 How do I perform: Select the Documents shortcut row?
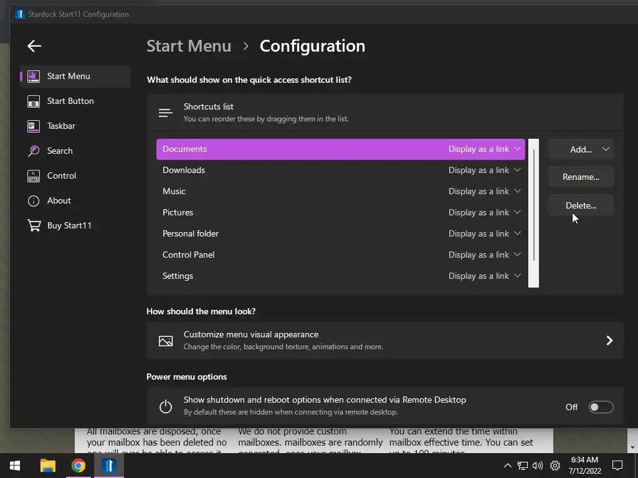tap(341, 149)
